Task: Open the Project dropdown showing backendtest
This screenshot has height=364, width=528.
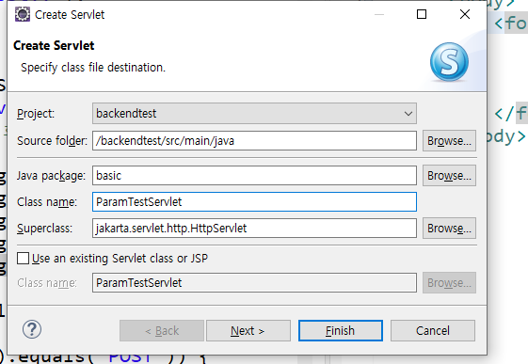Action: pyautogui.click(x=254, y=114)
